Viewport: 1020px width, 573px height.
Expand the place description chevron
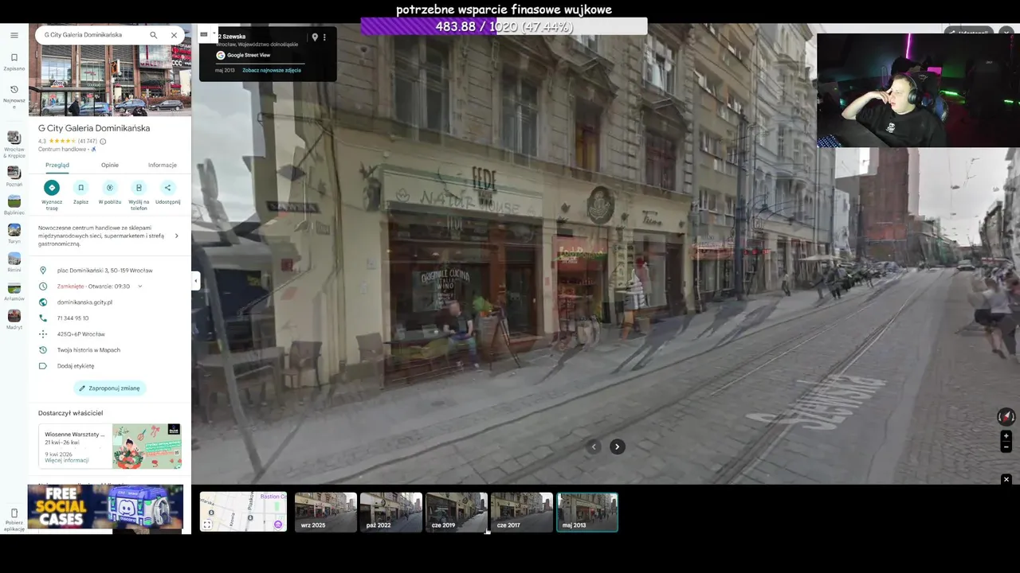pos(176,236)
